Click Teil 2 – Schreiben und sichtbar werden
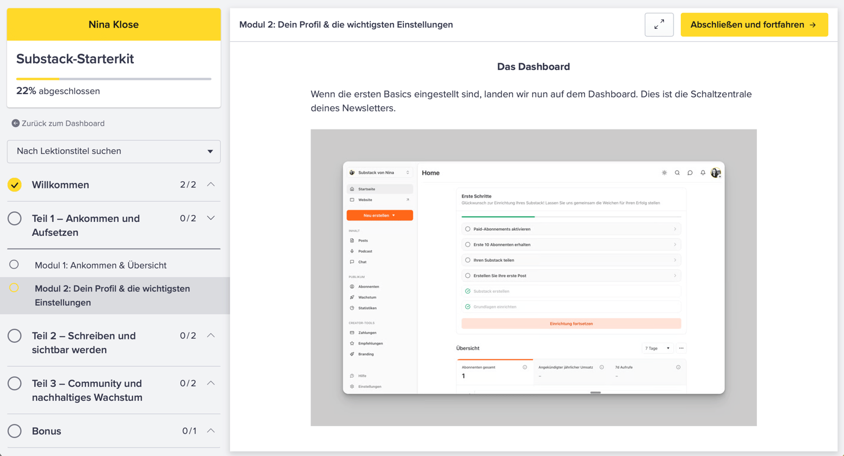 tap(84, 343)
